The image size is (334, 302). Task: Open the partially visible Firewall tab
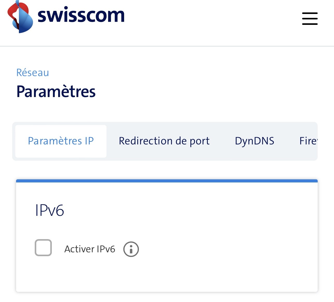(308, 141)
